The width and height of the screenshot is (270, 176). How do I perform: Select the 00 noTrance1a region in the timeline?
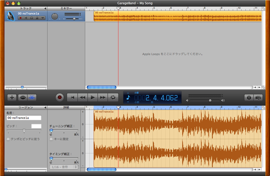point(178,16)
